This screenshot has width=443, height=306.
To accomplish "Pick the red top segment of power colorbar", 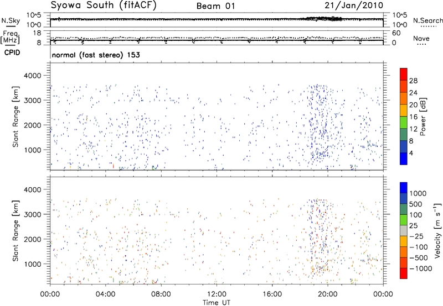I will tap(404, 74).
